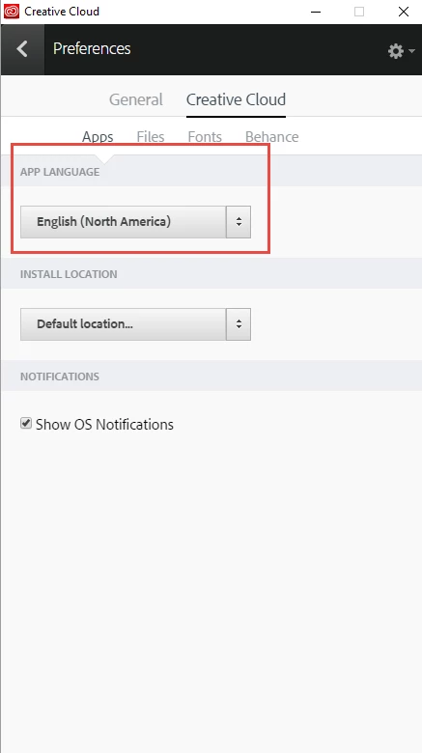422x753 pixels.
Task: Click the App Language dropdown arrow stepper
Action: [x=239, y=222]
